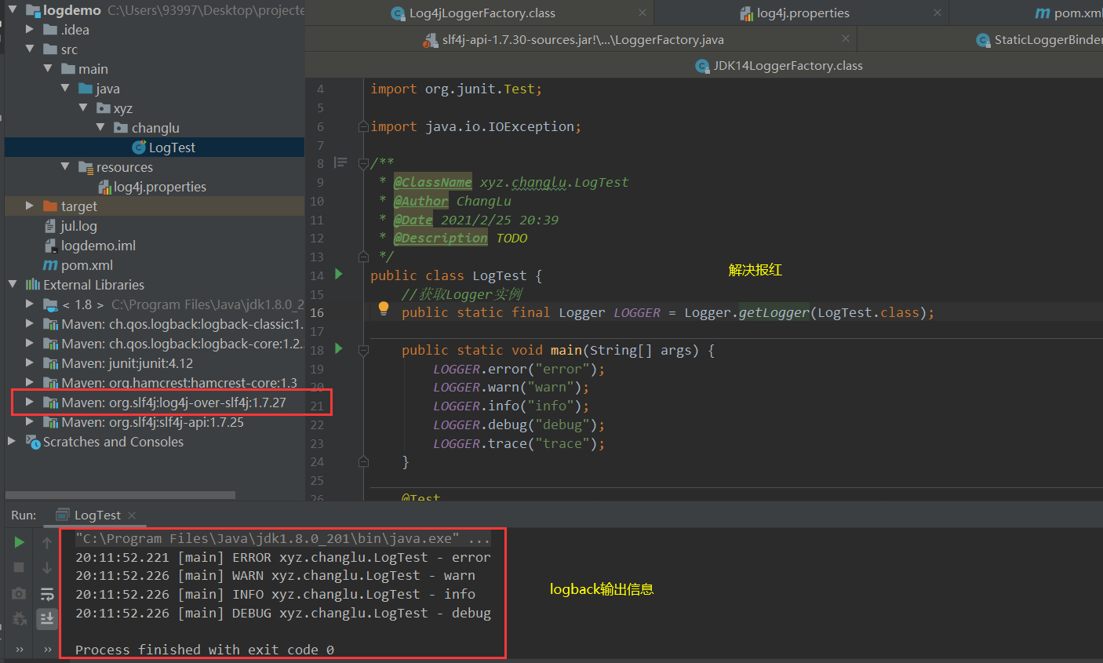Collapse the Javadoc comment on line 8
This screenshot has width=1103, height=663.
[x=363, y=163]
